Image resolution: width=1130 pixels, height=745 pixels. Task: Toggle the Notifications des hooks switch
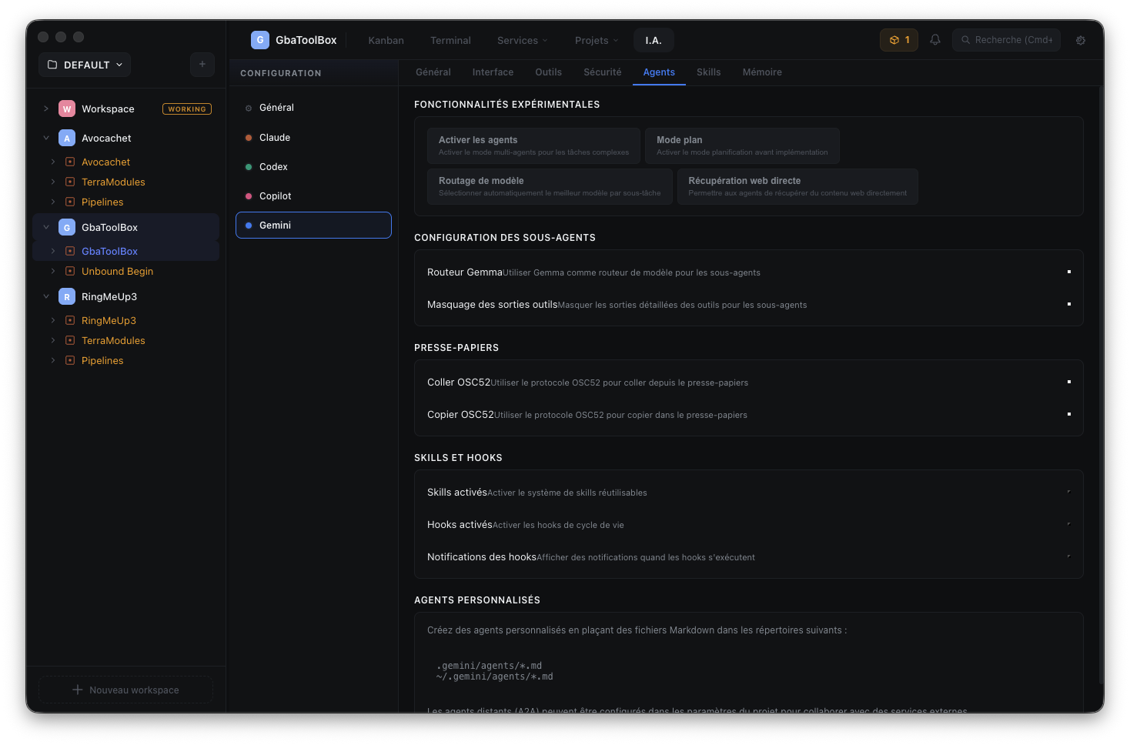[1068, 556]
